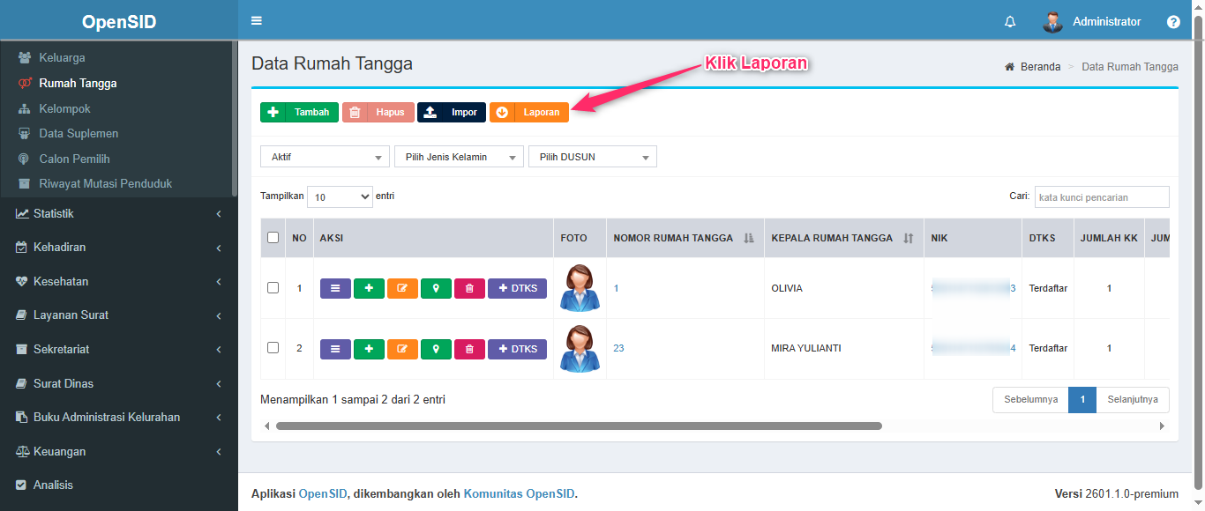Open the Aktif status dropdown

(x=325, y=157)
